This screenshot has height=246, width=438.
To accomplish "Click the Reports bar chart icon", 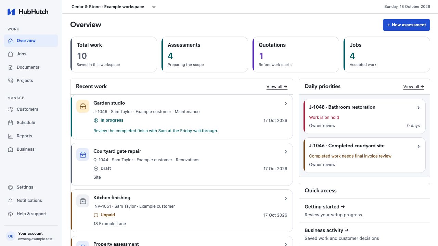I will point(10,136).
